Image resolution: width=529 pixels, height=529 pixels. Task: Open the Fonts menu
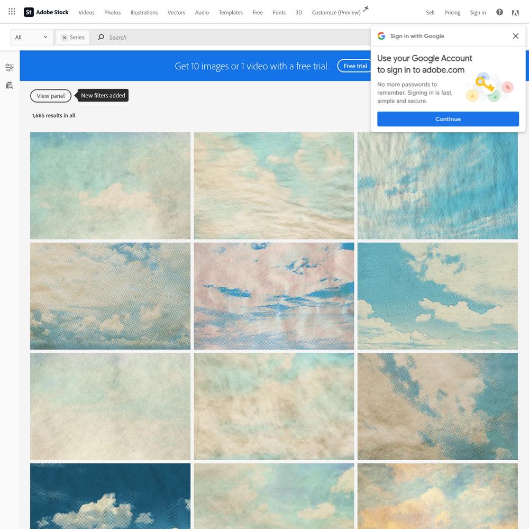click(x=279, y=13)
